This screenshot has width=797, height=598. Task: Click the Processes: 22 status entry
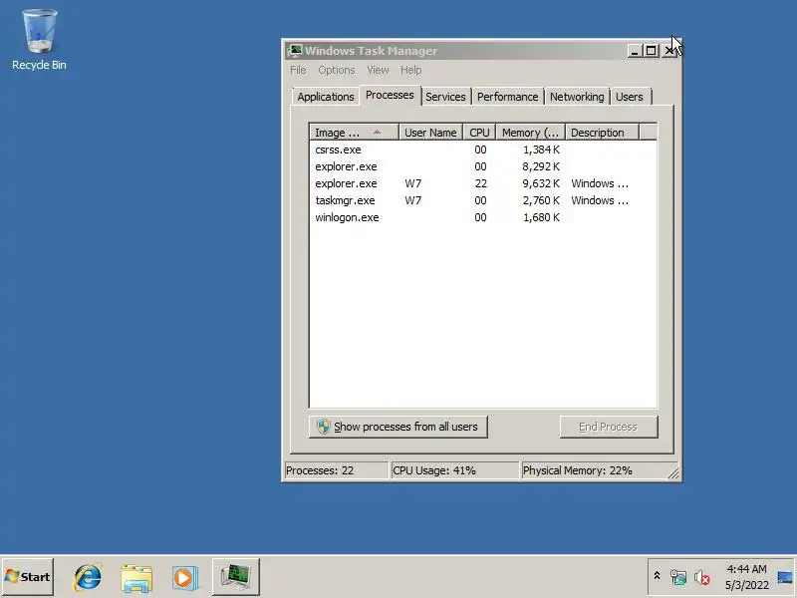coord(336,470)
